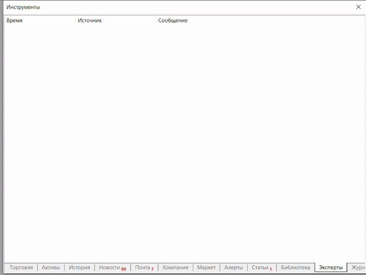Select the Эксперты tab
The width and height of the screenshot is (366, 275).
click(x=331, y=268)
